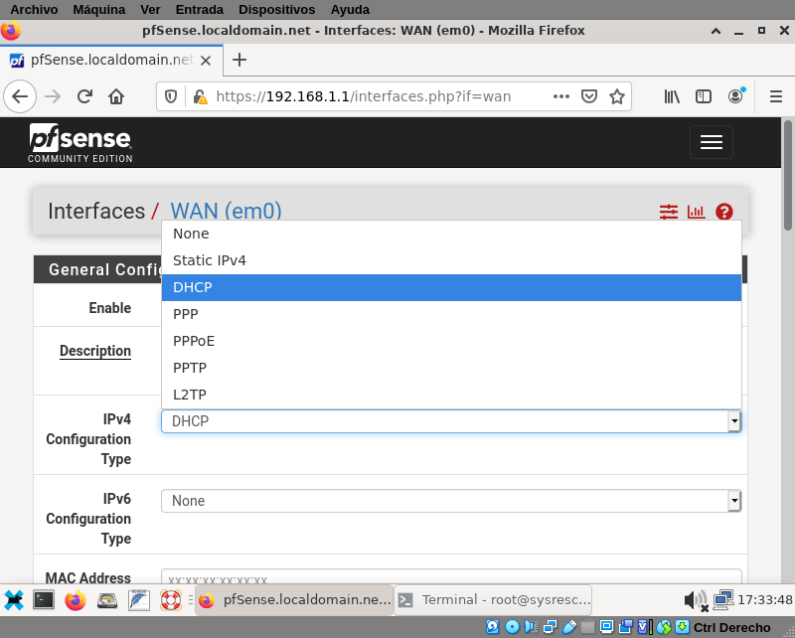
Task: Click the forward navigation arrow
Action: pyautogui.click(x=53, y=96)
